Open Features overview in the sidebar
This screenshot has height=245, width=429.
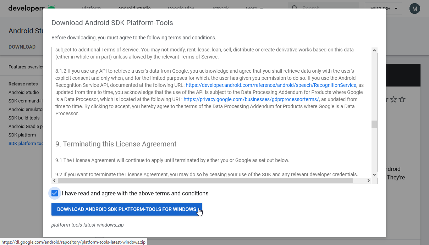(26, 67)
